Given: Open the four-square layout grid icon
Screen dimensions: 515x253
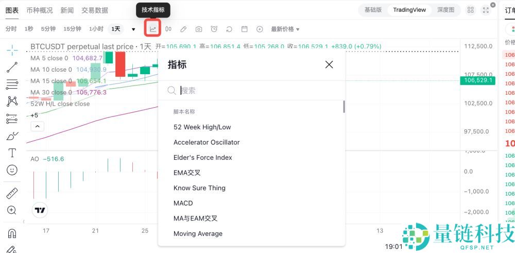Looking at the screenshot, I should click(470, 10).
